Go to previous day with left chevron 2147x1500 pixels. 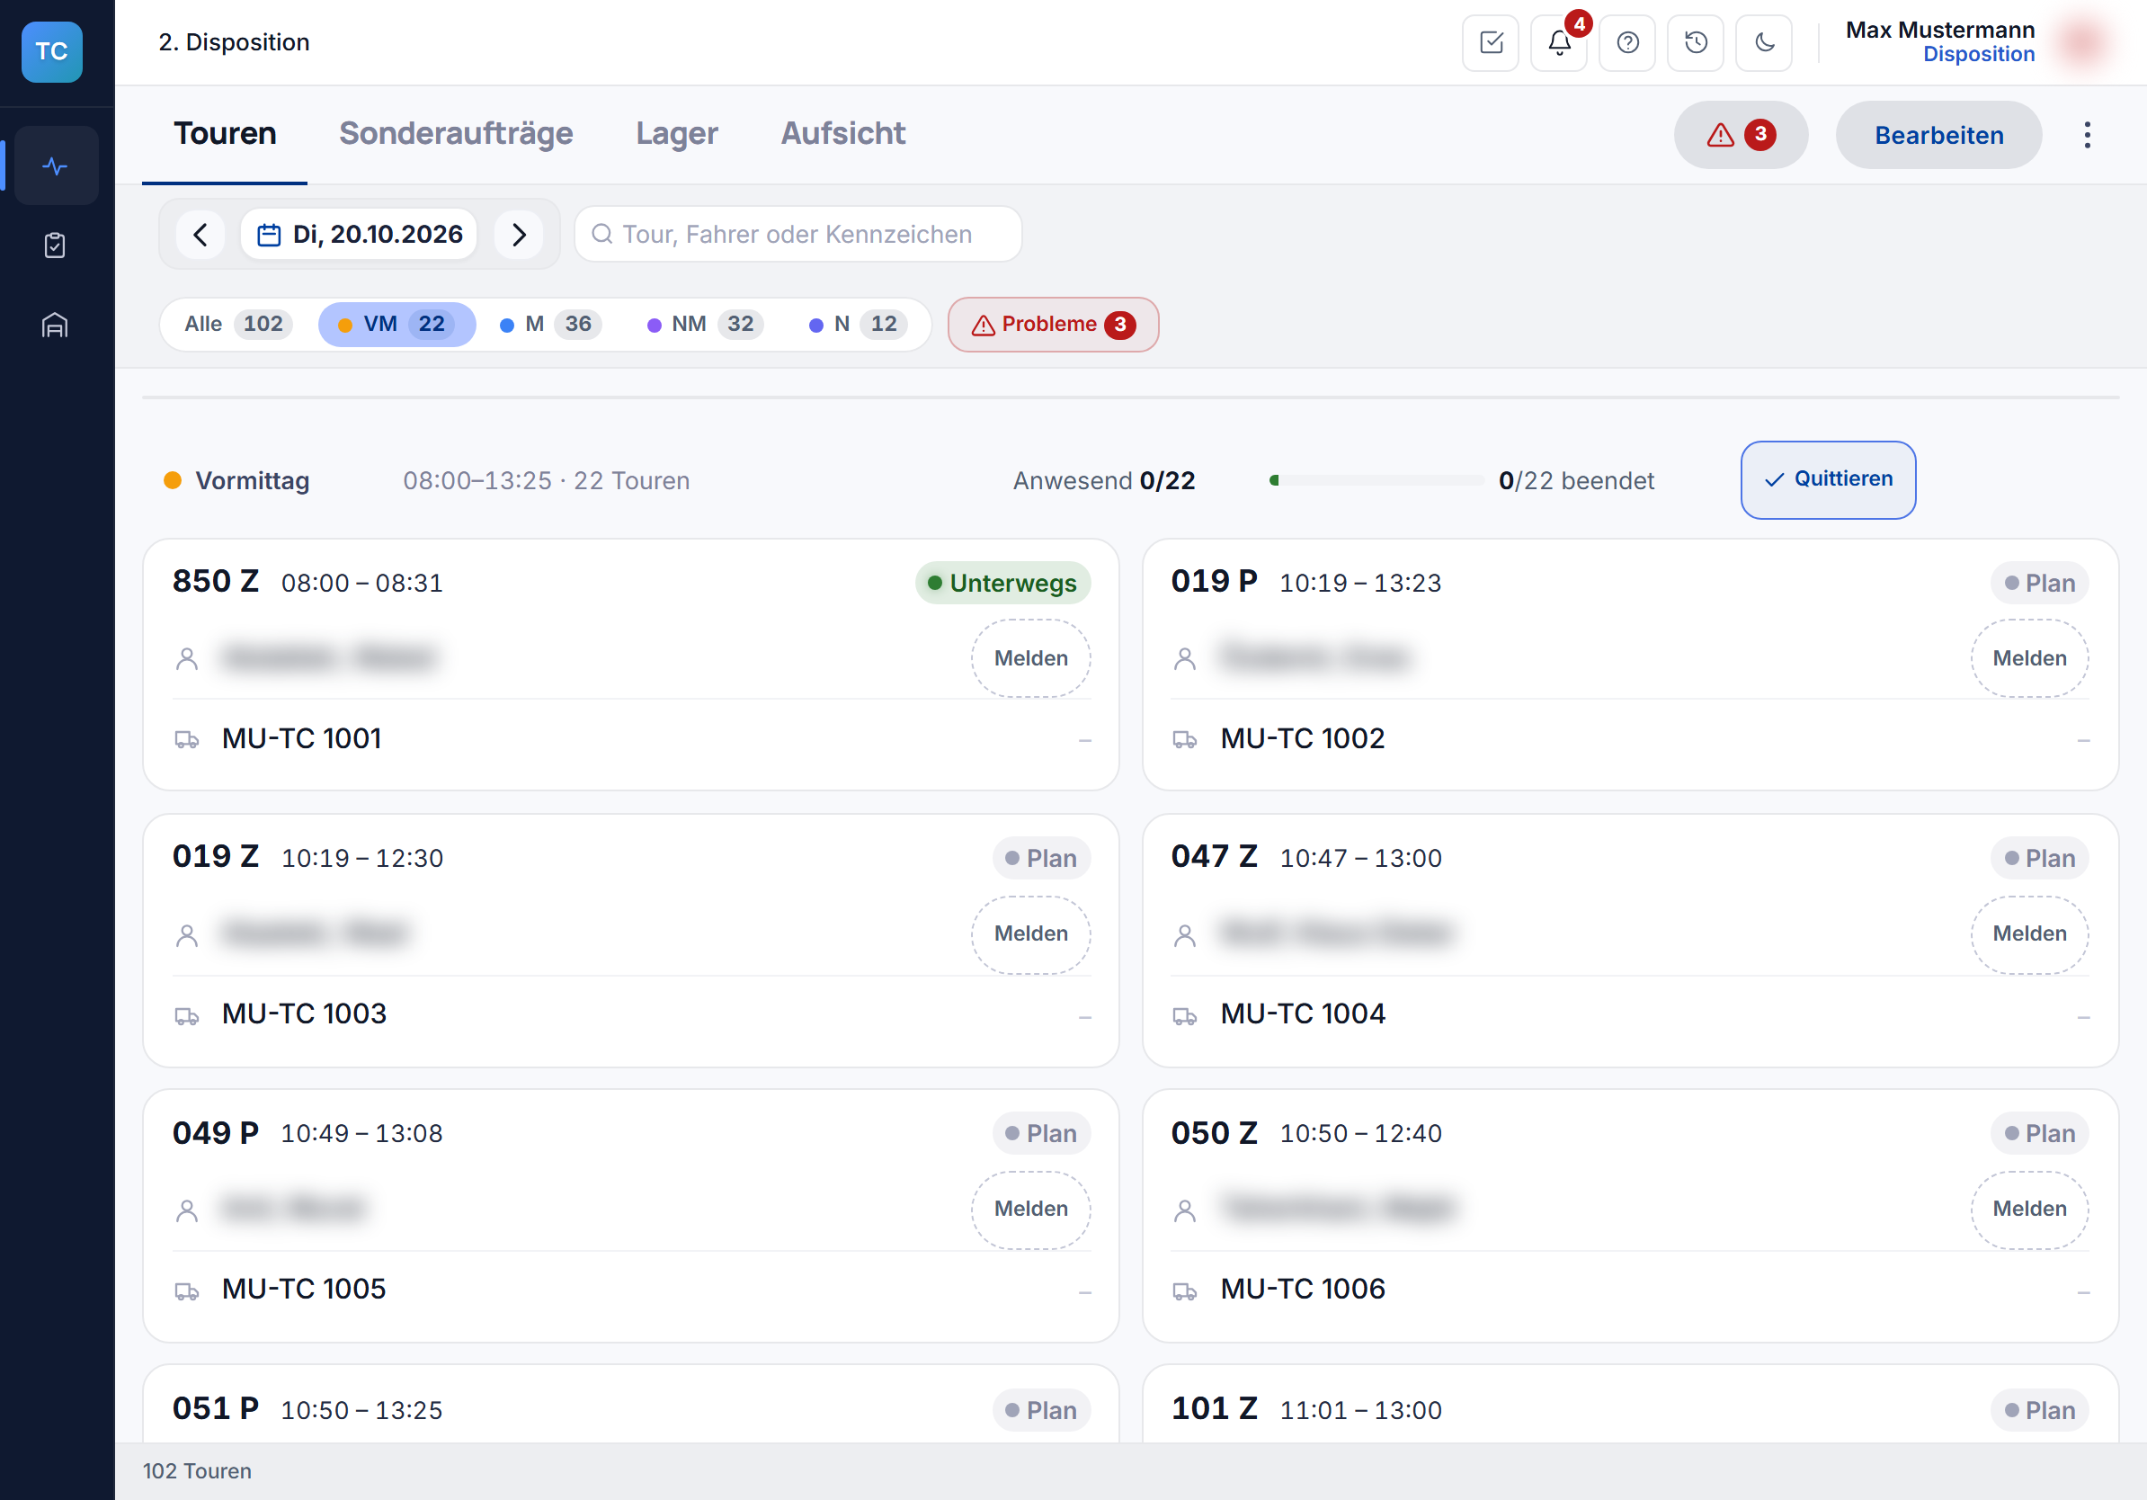point(201,234)
